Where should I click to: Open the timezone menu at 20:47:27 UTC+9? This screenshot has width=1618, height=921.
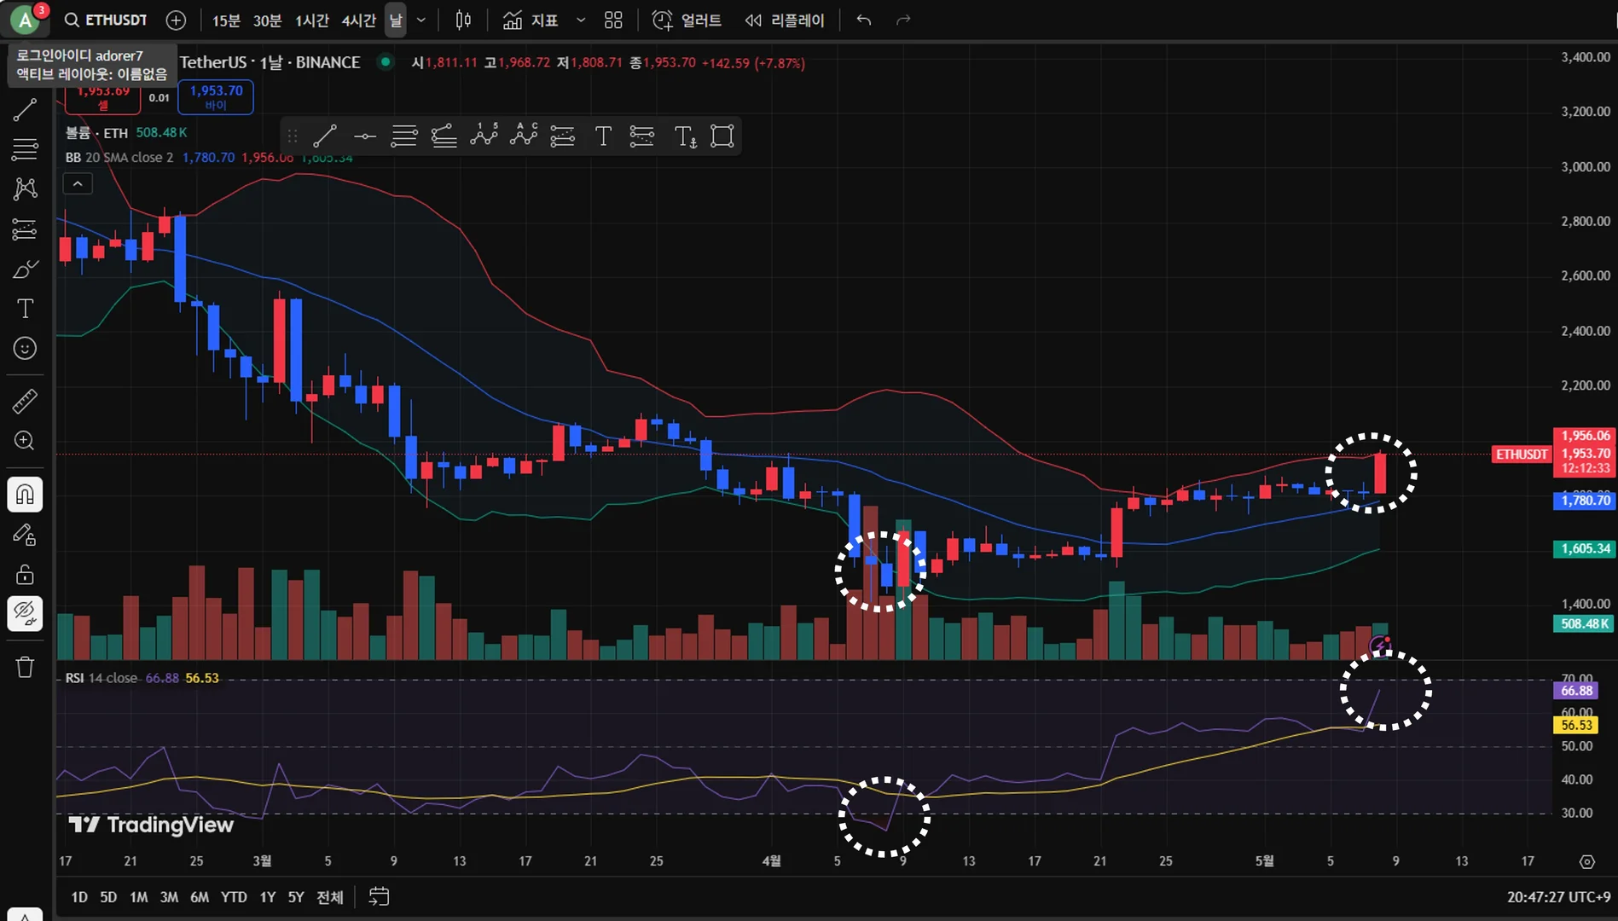(x=1558, y=897)
